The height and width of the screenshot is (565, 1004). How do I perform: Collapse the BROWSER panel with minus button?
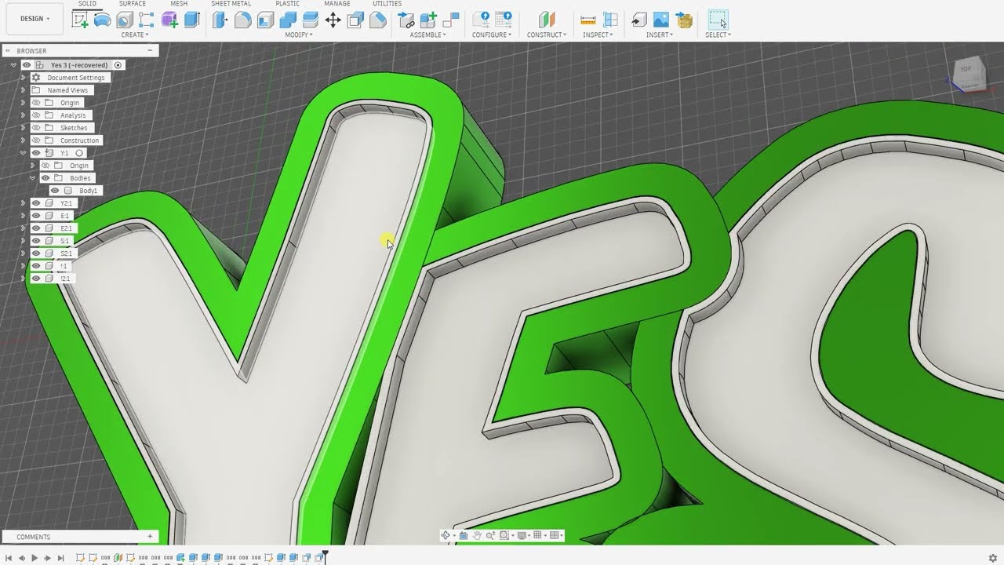[x=150, y=51]
